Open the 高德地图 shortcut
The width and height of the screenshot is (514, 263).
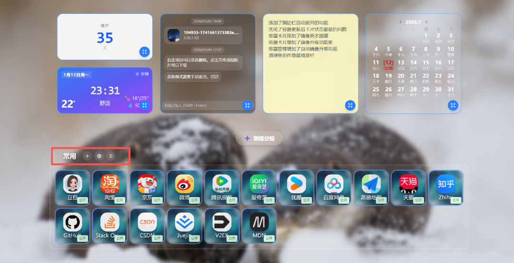pyautogui.click(x=371, y=188)
